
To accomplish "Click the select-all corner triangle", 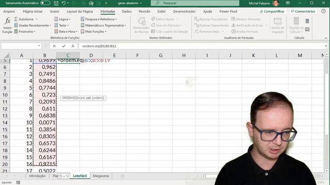I will tap(7, 55).
